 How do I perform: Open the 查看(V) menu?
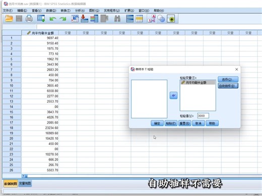tap(37, 11)
